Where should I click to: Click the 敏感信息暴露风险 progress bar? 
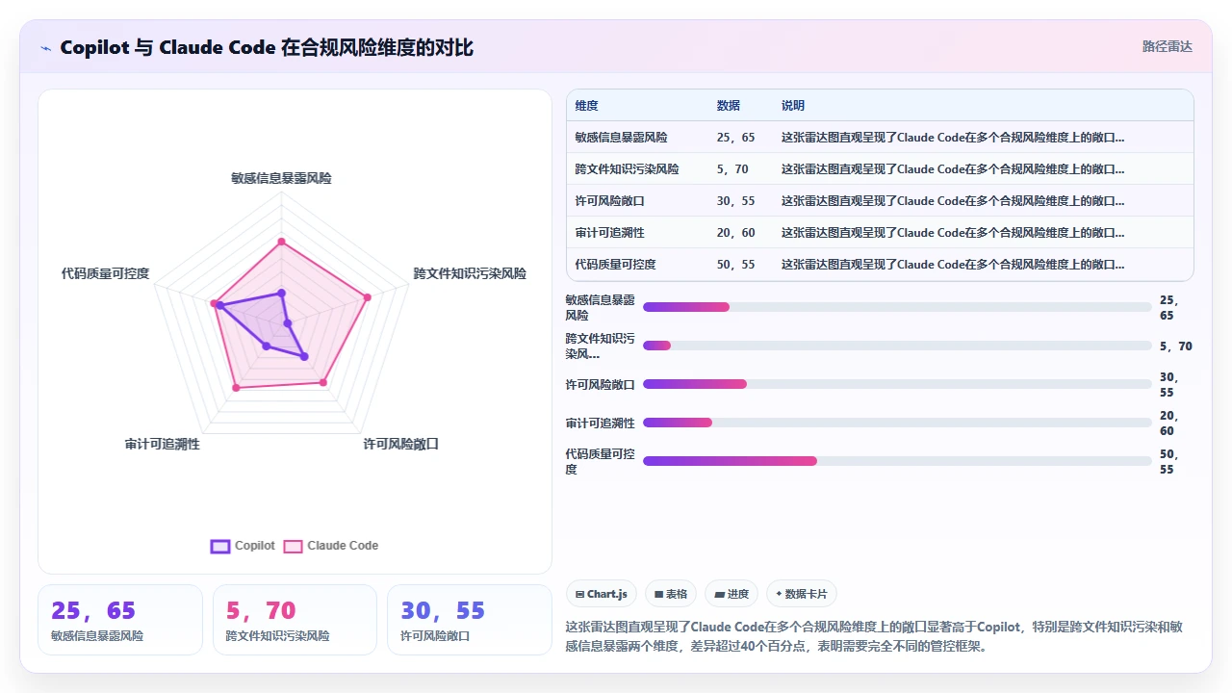897,307
